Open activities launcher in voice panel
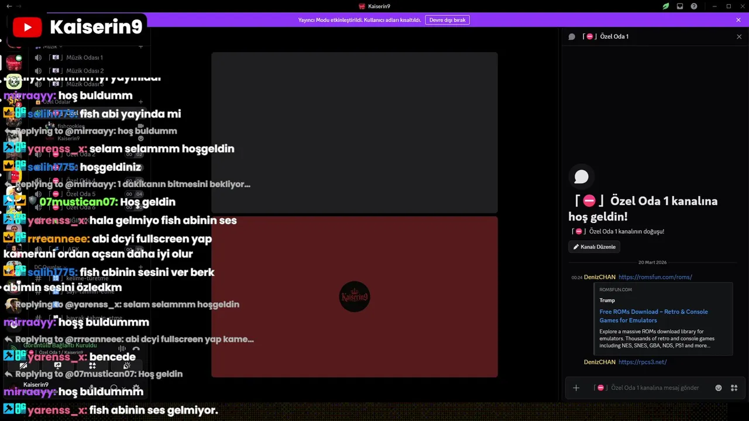 [92, 365]
